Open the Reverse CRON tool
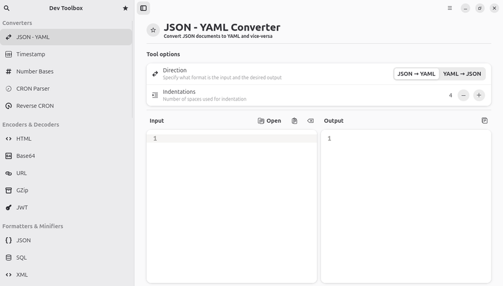 click(x=66, y=105)
